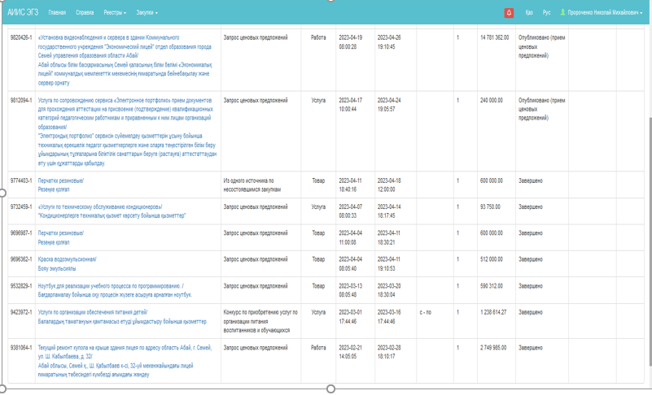Click the Завершено status in row 9381064-1
The image size is (652, 395).
click(531, 347)
